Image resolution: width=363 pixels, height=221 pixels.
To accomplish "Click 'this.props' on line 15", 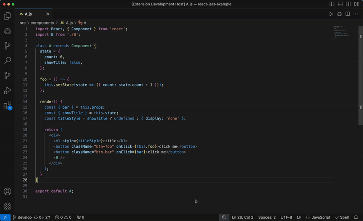I will pos(92,107).
